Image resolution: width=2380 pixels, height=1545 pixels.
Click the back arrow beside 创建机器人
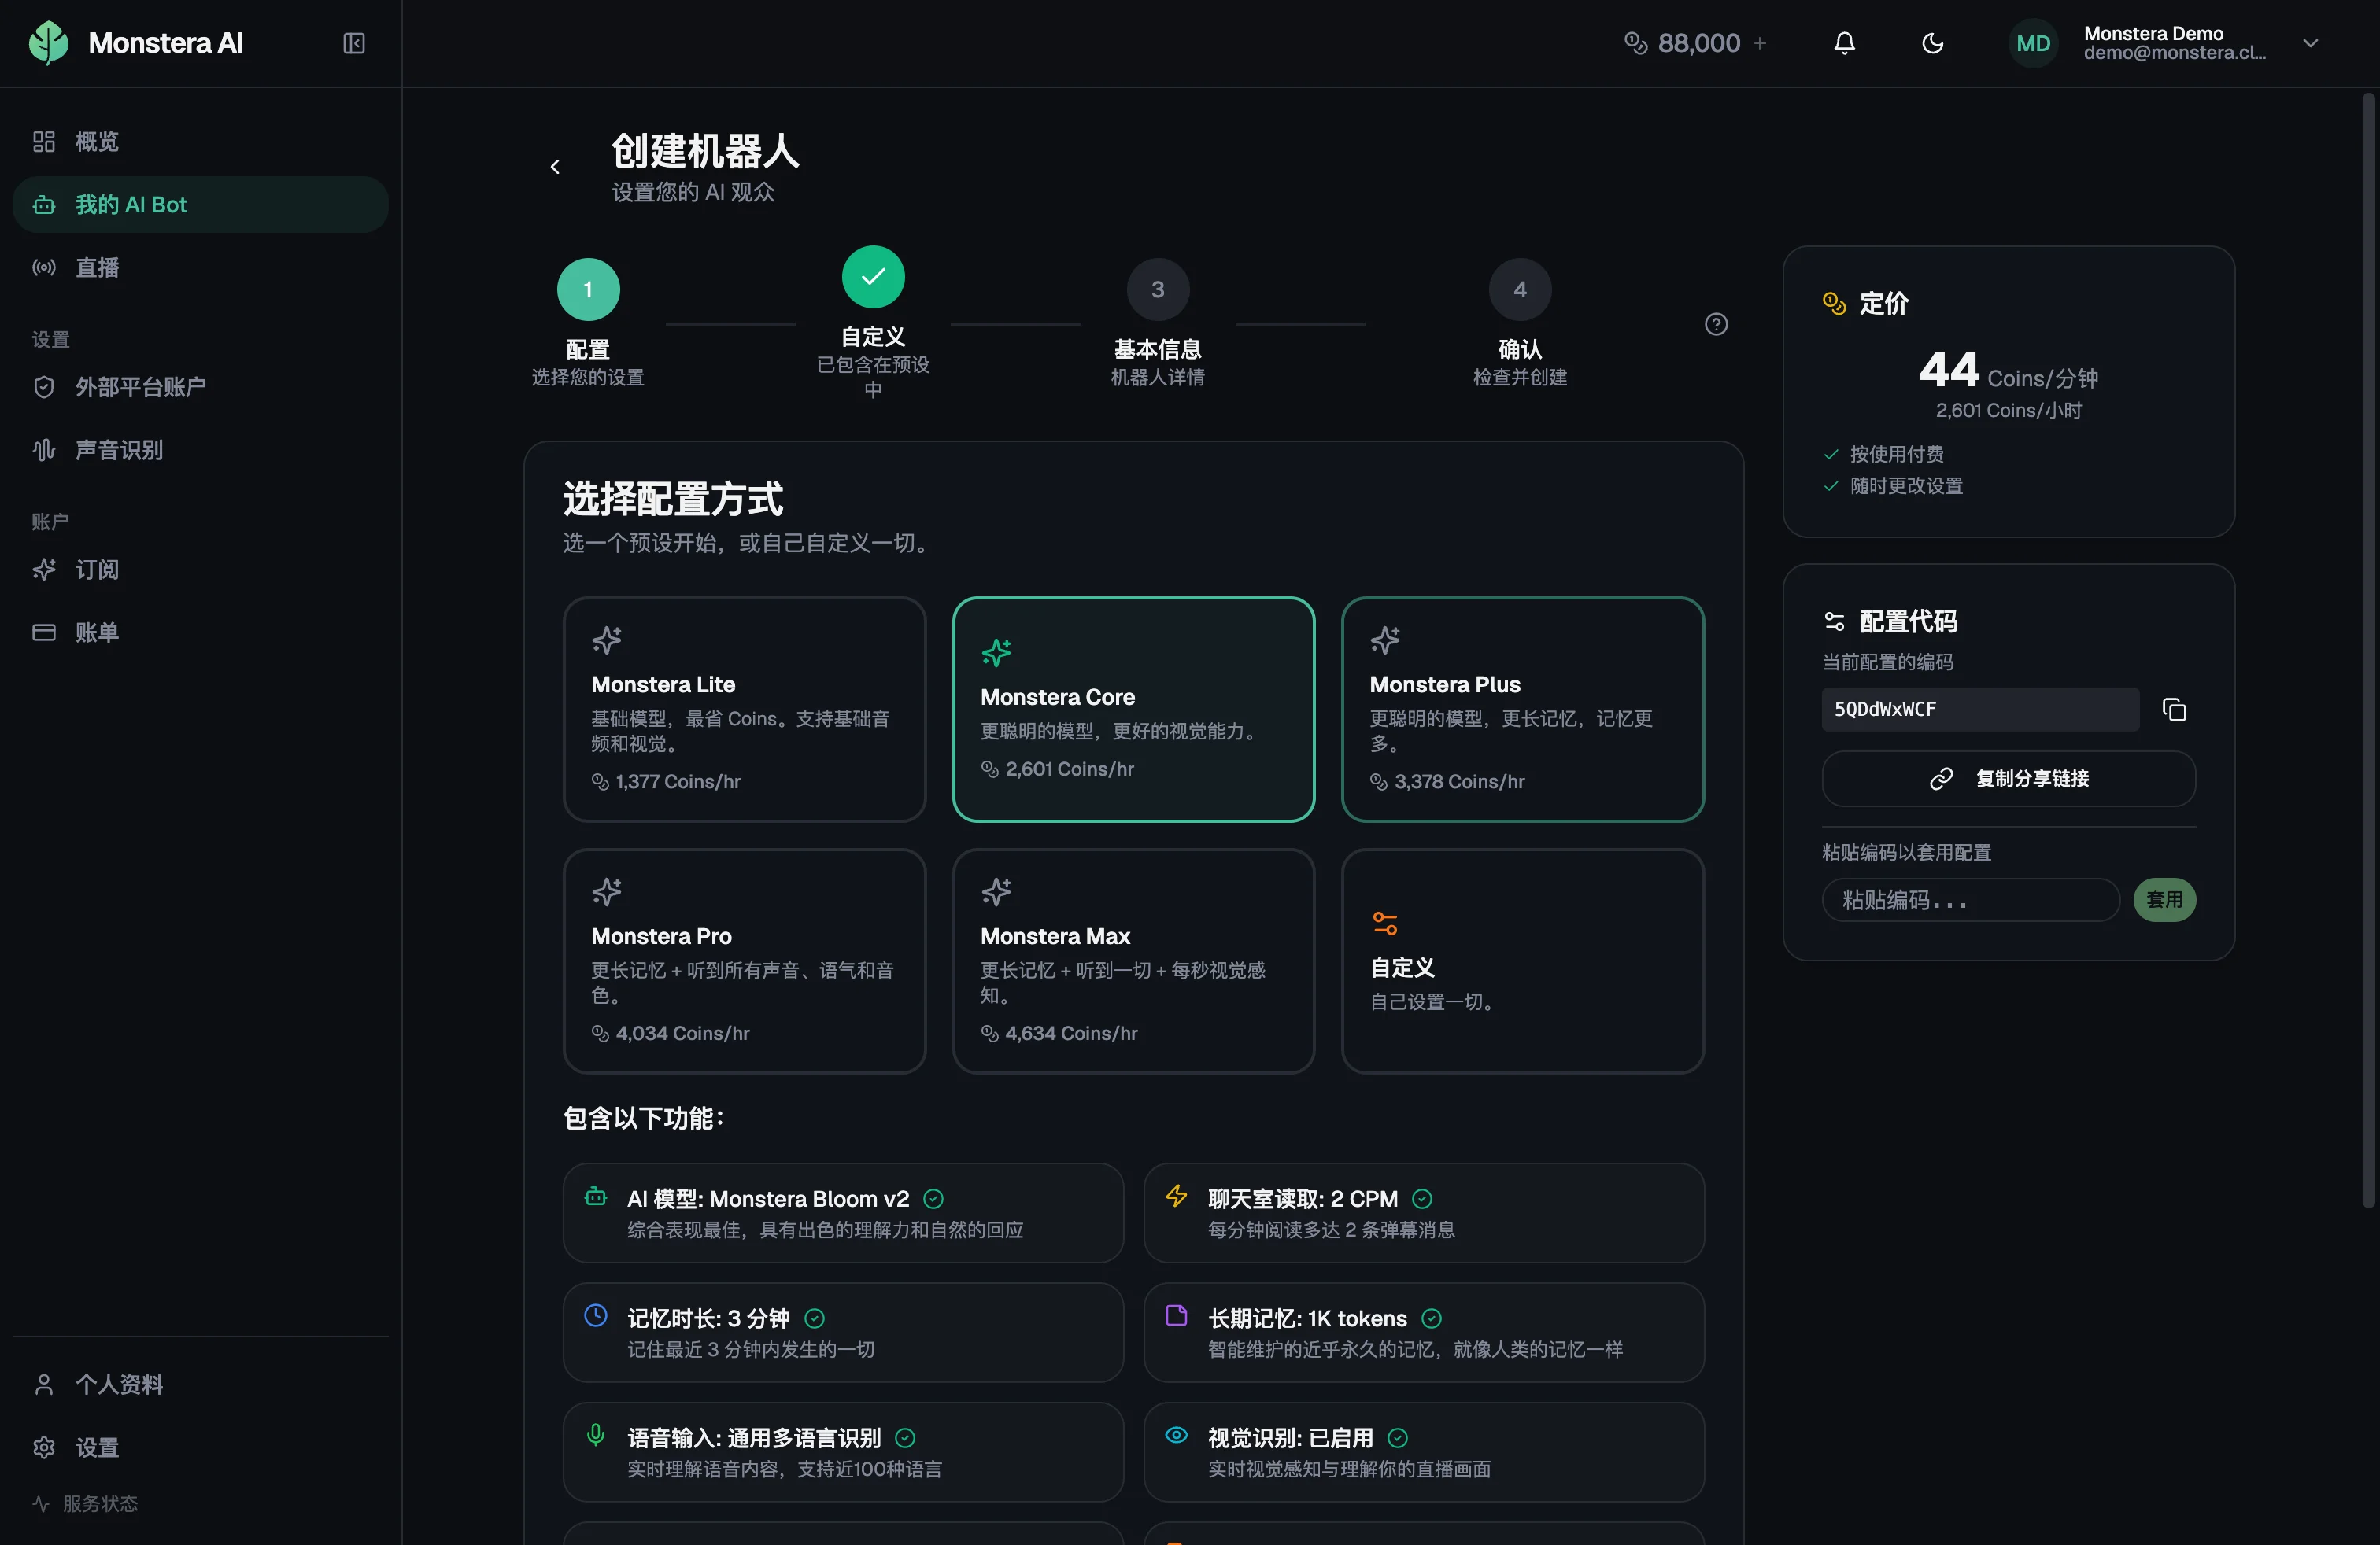[x=555, y=166]
